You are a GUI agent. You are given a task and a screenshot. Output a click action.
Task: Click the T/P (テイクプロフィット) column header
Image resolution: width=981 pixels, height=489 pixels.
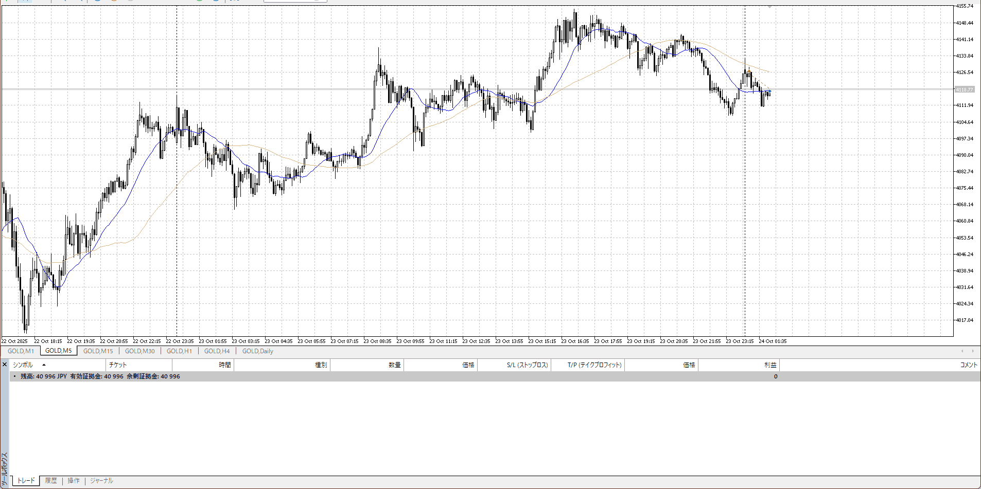[594, 365]
